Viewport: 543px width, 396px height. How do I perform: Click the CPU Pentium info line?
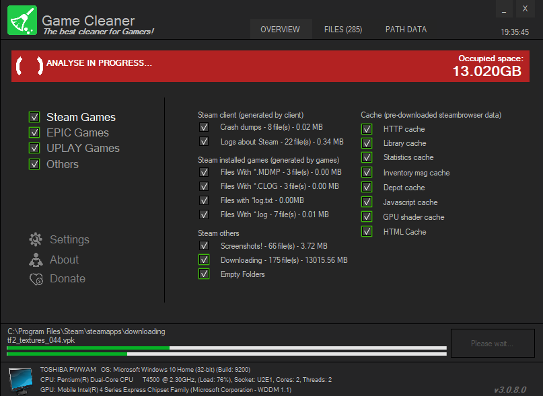(186, 380)
